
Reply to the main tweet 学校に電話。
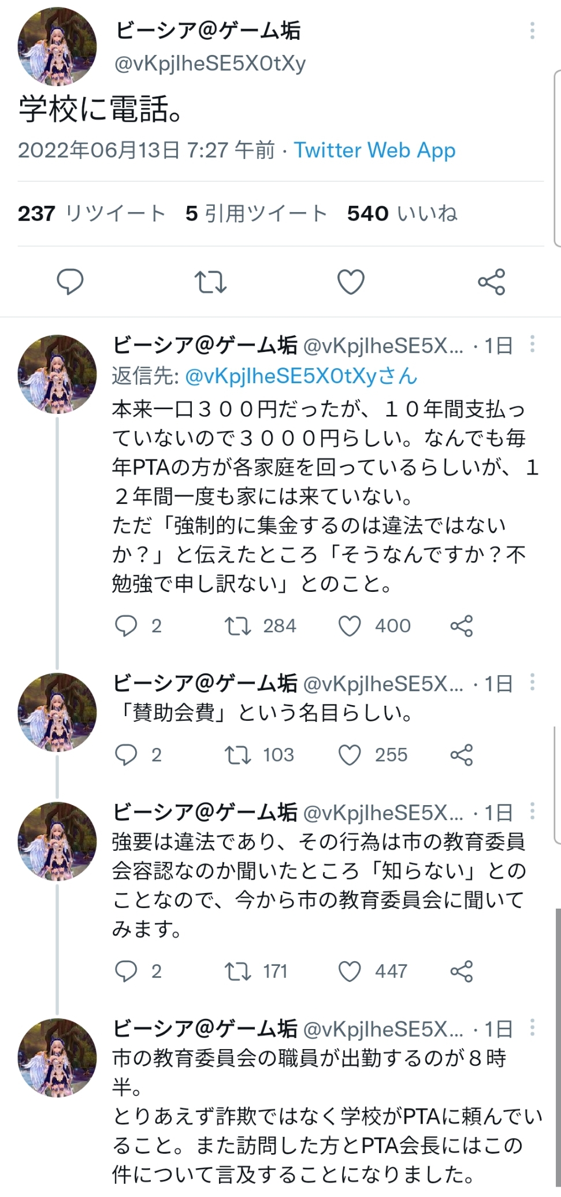tap(70, 282)
